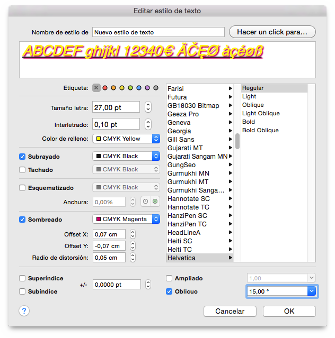Click the Radio de distorsión stepper
The image size is (335, 338).
tap(133, 258)
